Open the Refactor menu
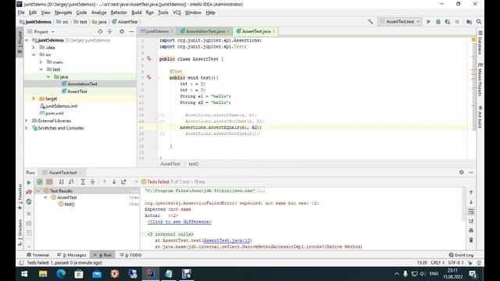The image size is (500, 281). (x=119, y=12)
